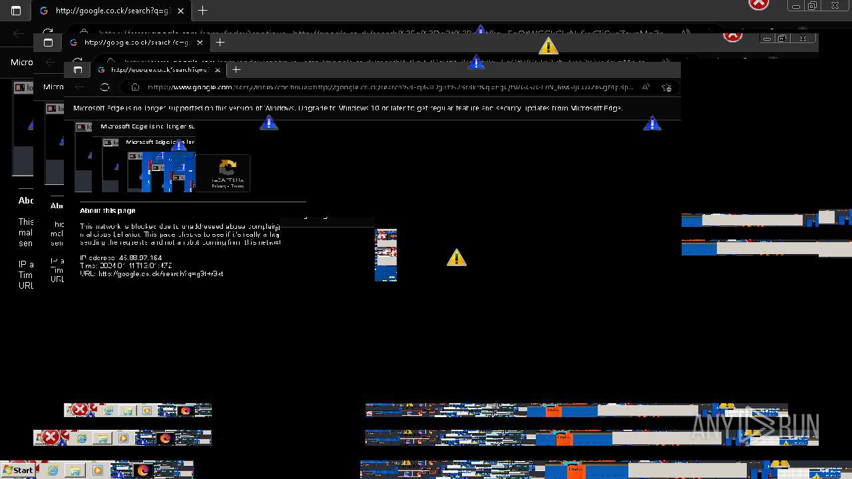
Task: Click the IP address line text
Action: (x=120, y=257)
